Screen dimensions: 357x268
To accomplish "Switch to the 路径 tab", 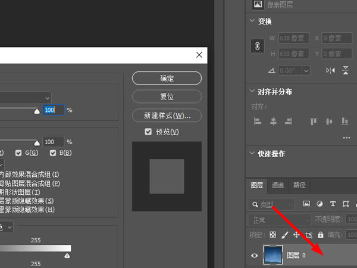I will tap(299, 185).
